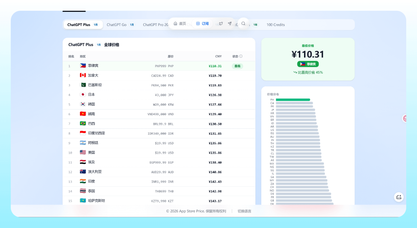This screenshot has height=228, width=417.
Task: Click the Thailand flag in 泰国 row
Action: [x=83, y=191]
